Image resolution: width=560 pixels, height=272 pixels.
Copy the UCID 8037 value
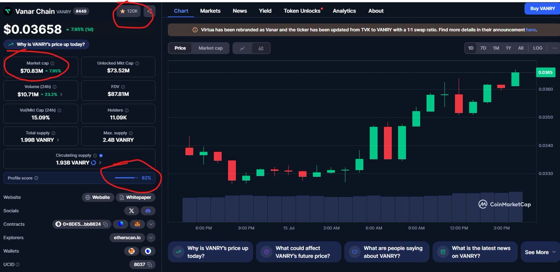[x=150, y=265]
